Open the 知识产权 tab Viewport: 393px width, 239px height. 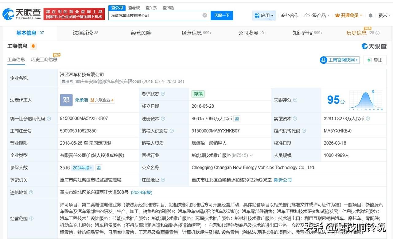click(307, 33)
